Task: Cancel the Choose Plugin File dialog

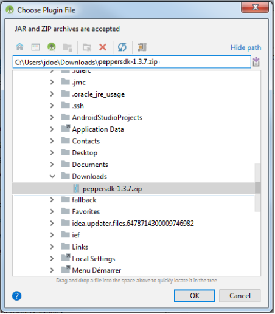Action: pyautogui.click(x=240, y=296)
